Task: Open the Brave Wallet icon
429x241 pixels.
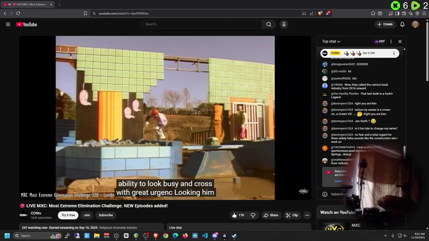Action: 404,13
